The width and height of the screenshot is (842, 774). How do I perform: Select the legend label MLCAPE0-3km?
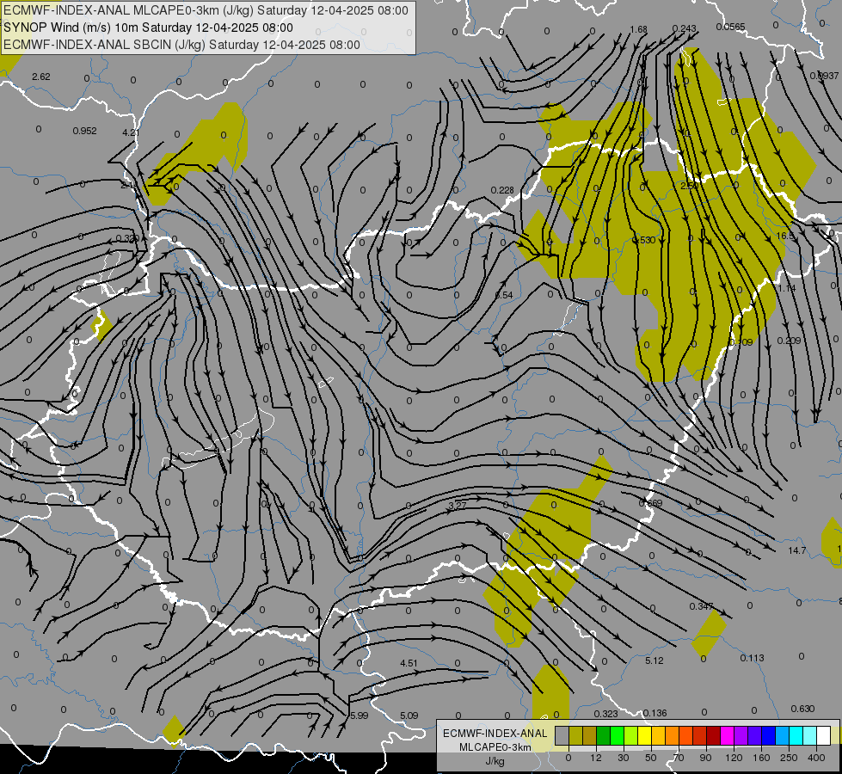495,747
